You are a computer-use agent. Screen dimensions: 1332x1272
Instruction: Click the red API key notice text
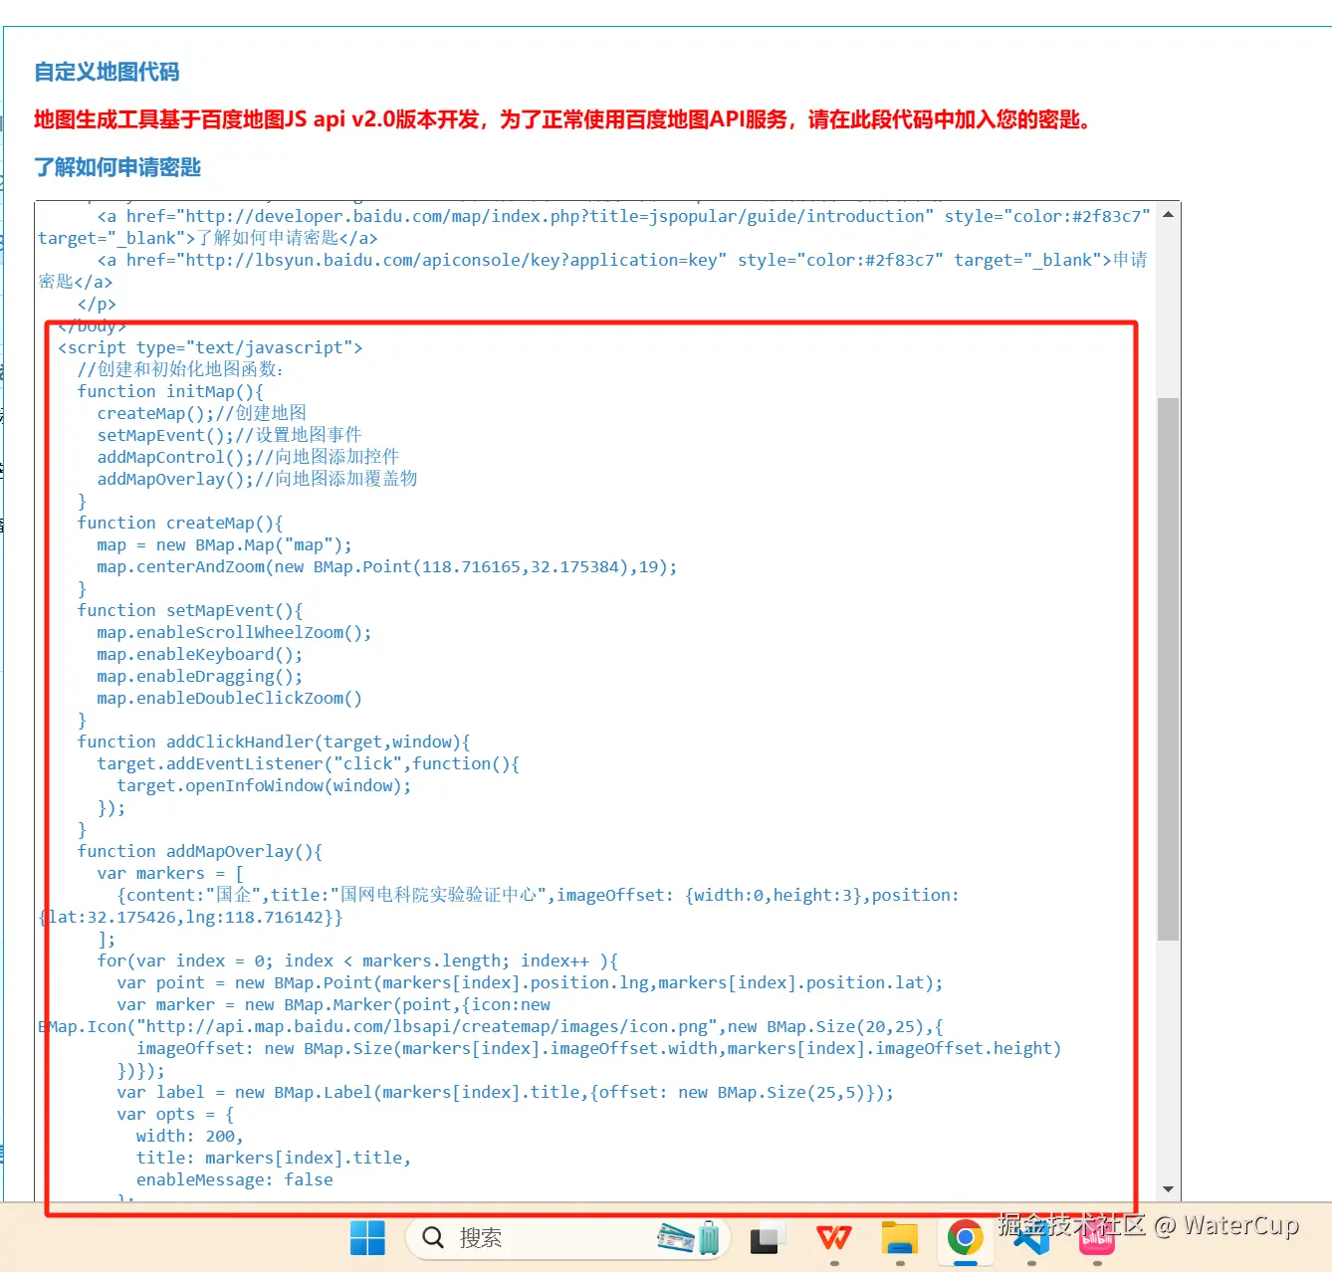point(566,119)
